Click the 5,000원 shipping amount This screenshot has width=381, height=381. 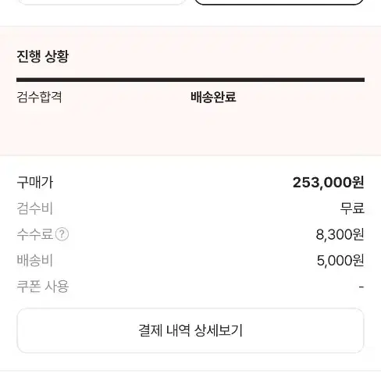point(340,261)
